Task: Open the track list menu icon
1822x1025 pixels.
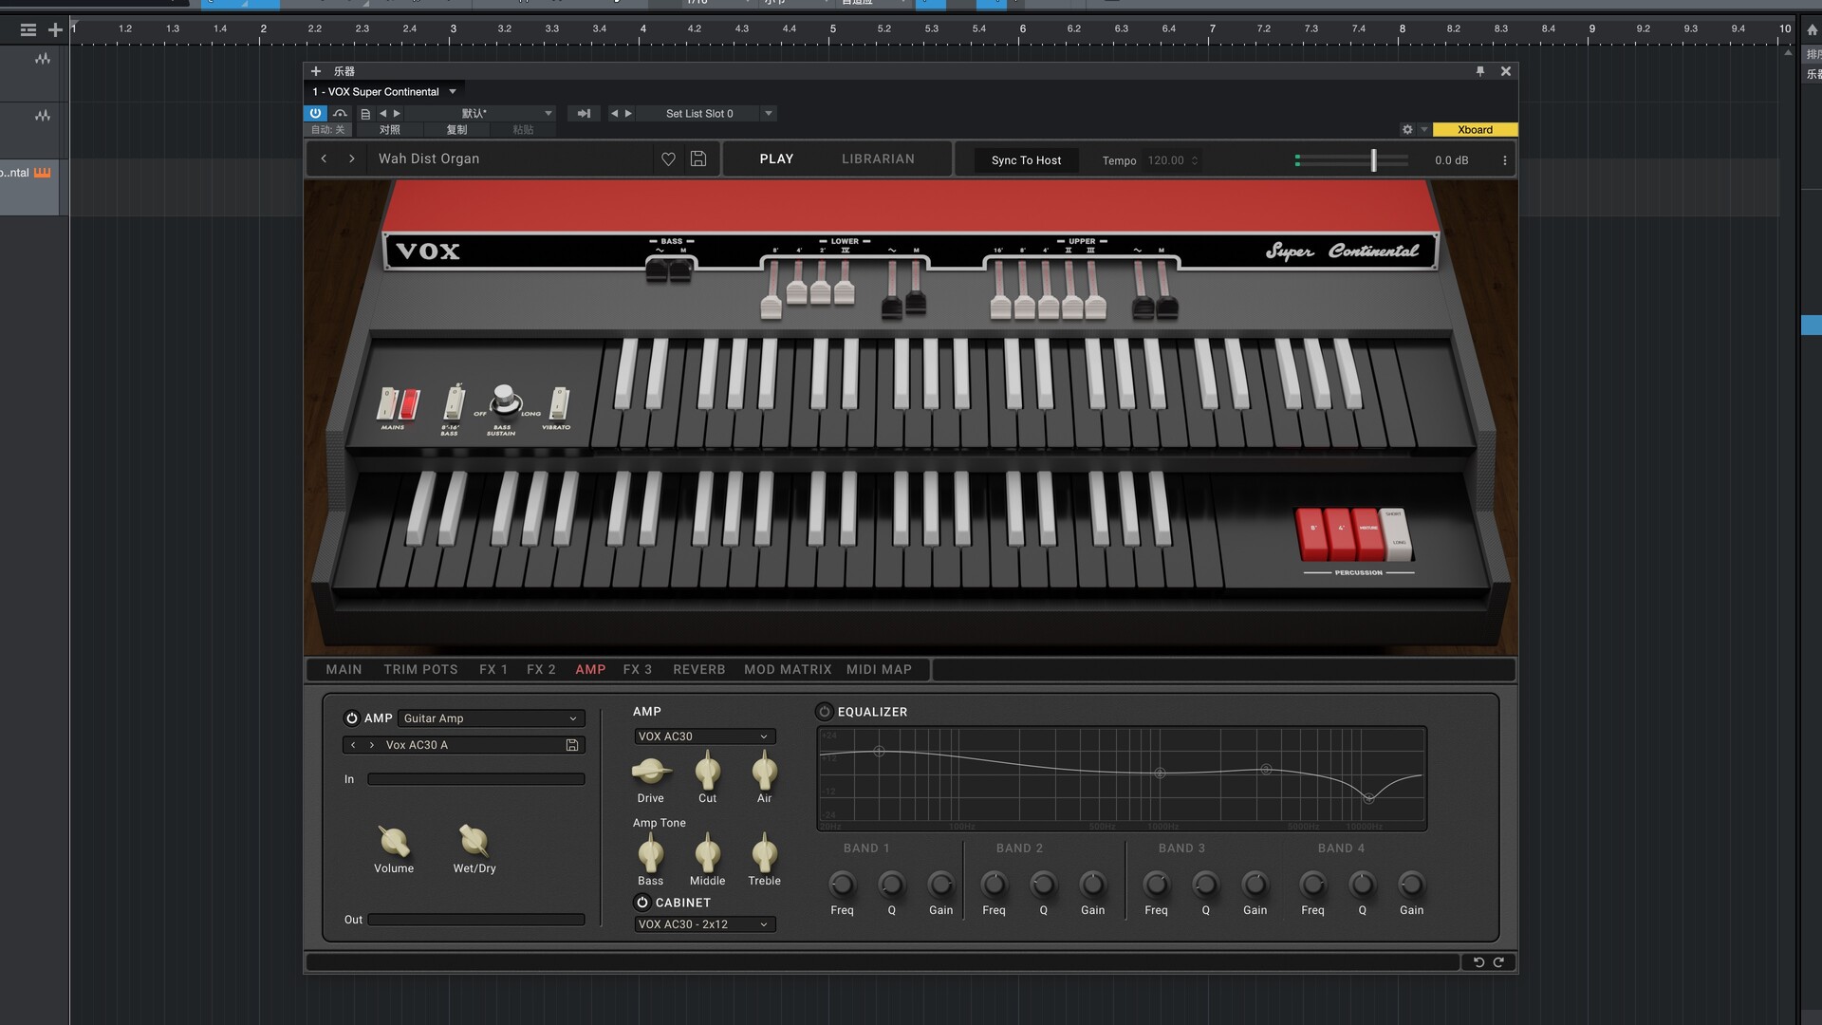Action: 28,30
